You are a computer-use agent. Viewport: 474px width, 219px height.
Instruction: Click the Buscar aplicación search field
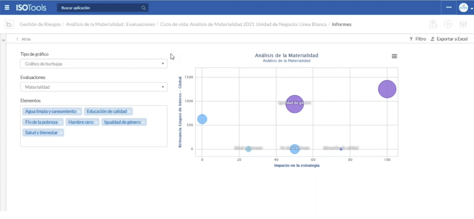pos(100,8)
